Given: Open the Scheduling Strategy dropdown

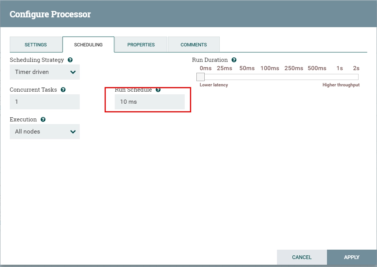Looking at the screenshot, I should tap(45, 72).
